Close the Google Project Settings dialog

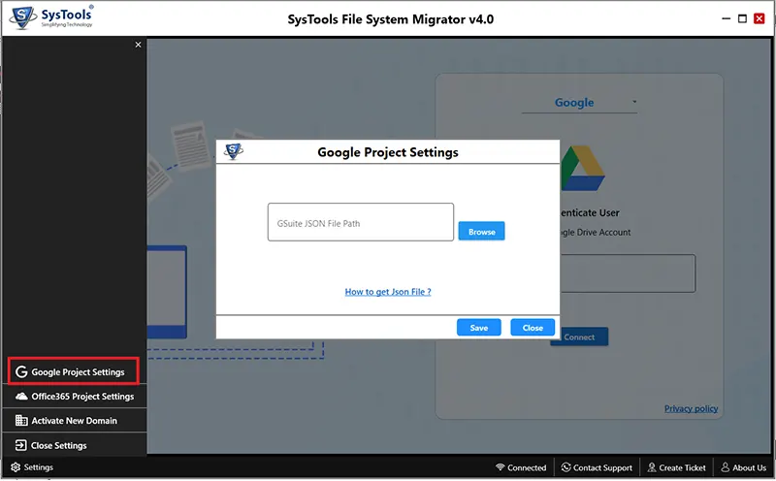click(x=532, y=328)
